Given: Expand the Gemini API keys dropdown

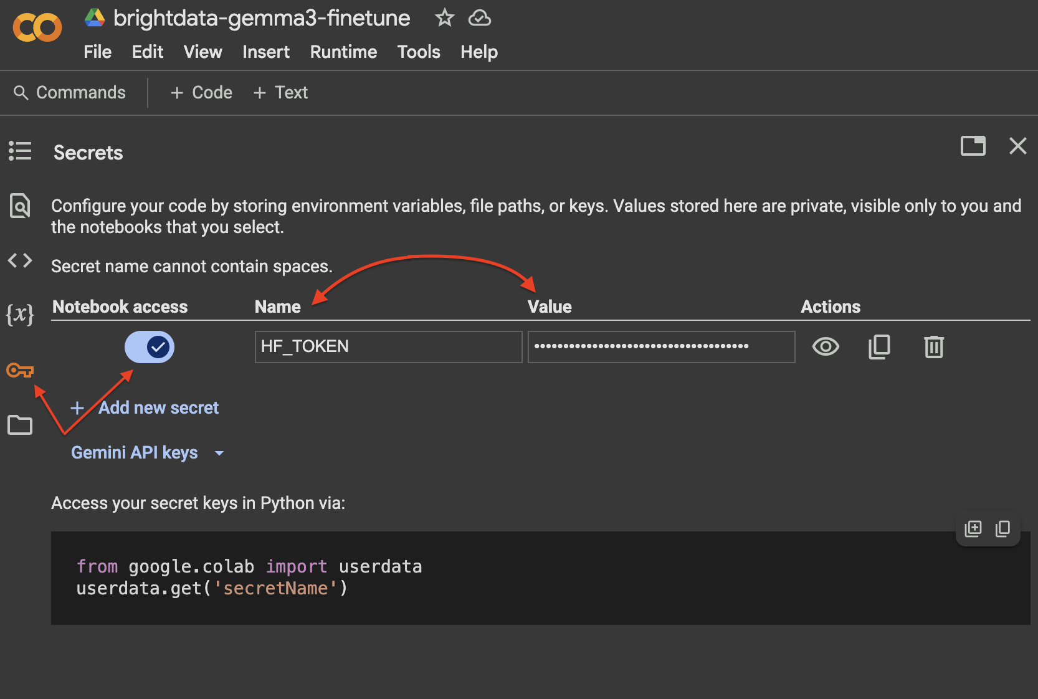Looking at the screenshot, I should [x=148, y=453].
